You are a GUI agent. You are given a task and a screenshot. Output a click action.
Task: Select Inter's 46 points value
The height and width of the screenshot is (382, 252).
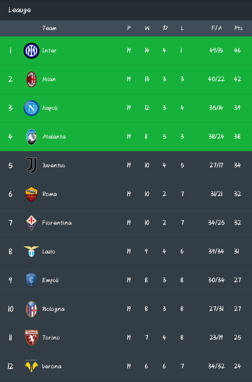(x=237, y=51)
